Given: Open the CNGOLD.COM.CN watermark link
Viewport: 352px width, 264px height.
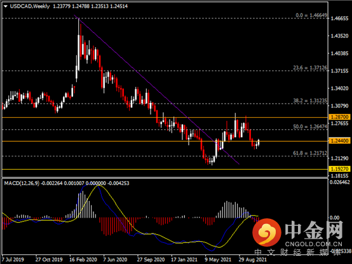Looking at the screenshot, I should 314,244.
